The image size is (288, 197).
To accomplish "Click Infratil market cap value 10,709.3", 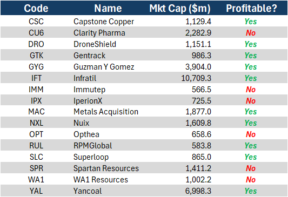I will coord(196,78).
